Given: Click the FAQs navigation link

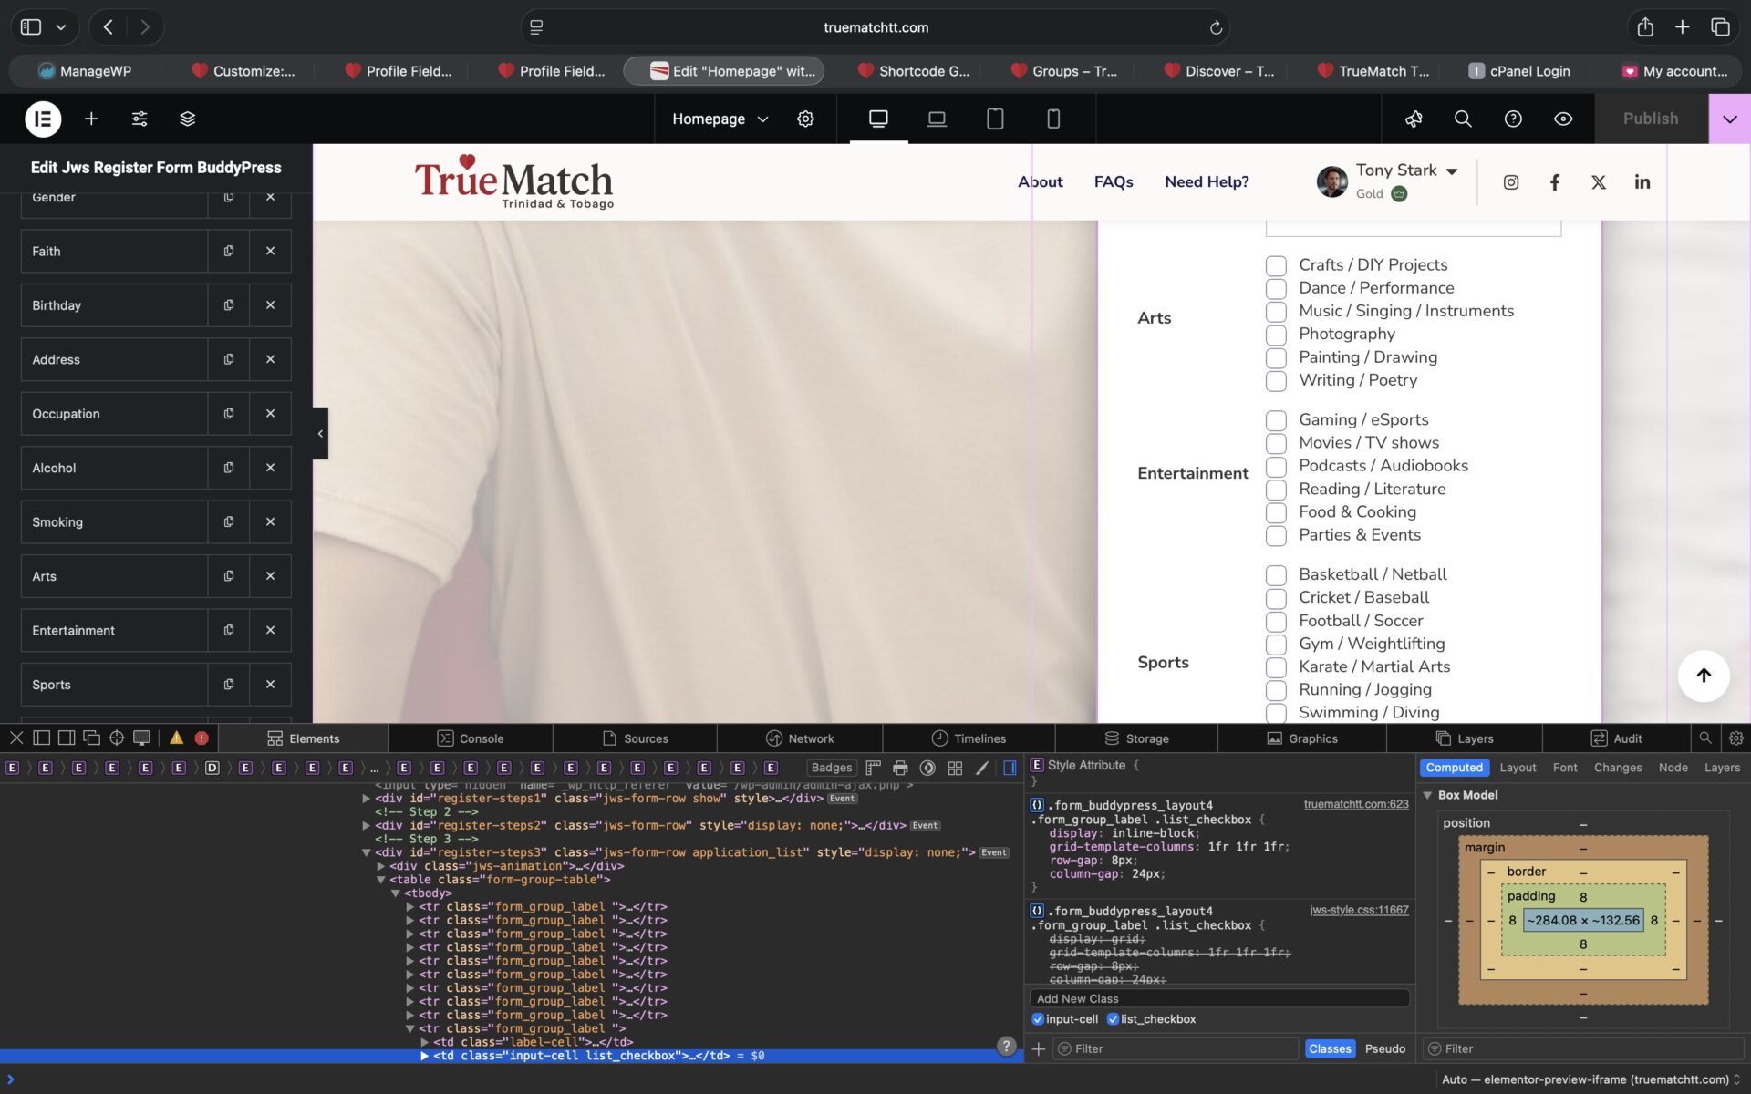Looking at the screenshot, I should [1113, 182].
